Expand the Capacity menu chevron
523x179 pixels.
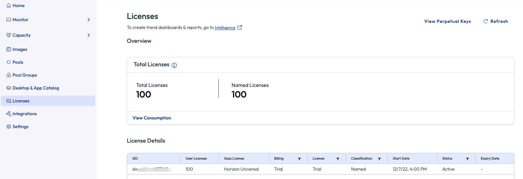tap(88, 35)
